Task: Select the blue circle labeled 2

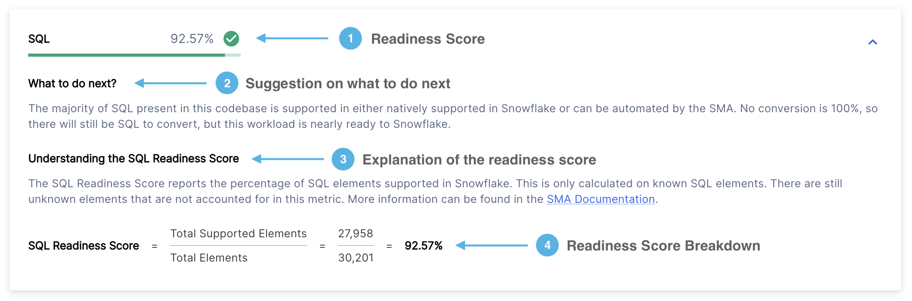Action: (x=226, y=83)
